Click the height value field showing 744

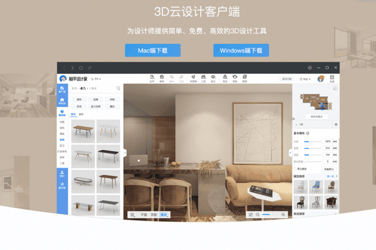327,155
